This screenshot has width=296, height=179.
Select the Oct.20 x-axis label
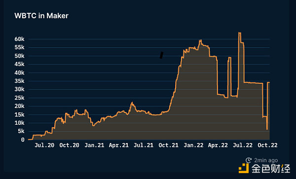tap(69, 145)
